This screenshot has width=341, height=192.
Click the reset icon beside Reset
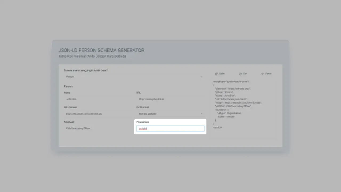262,74
